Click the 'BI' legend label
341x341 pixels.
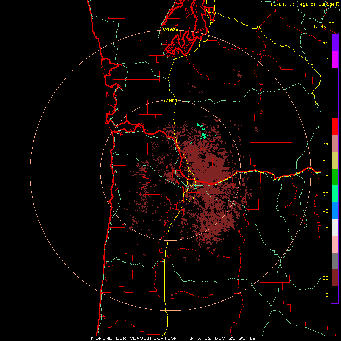tap(325, 278)
